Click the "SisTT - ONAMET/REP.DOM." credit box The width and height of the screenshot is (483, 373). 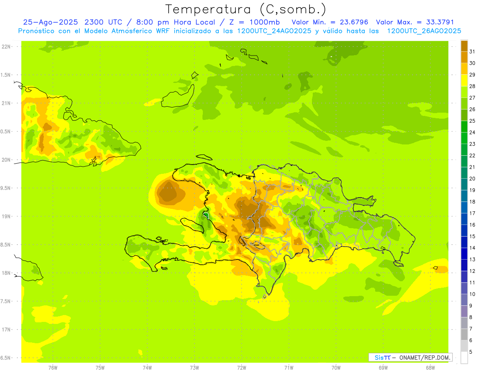[411, 357]
